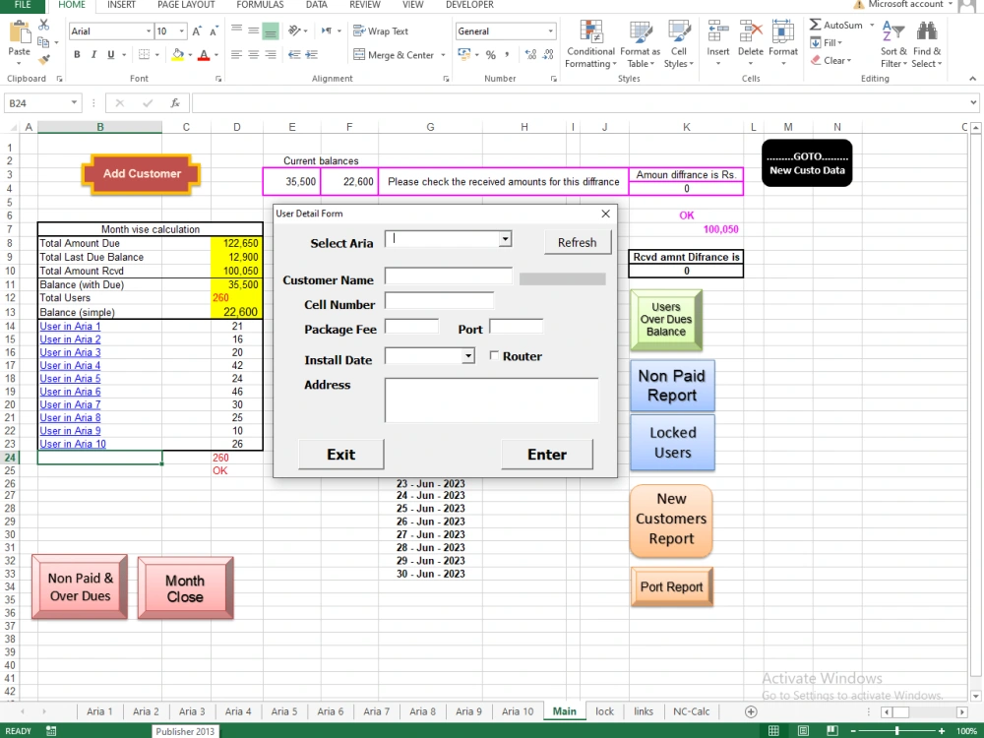Select the AutoSum function

click(x=837, y=25)
